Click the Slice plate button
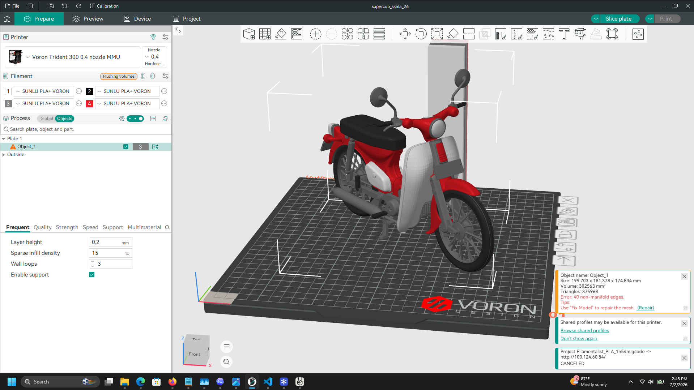This screenshot has width=694, height=390. (x=619, y=19)
